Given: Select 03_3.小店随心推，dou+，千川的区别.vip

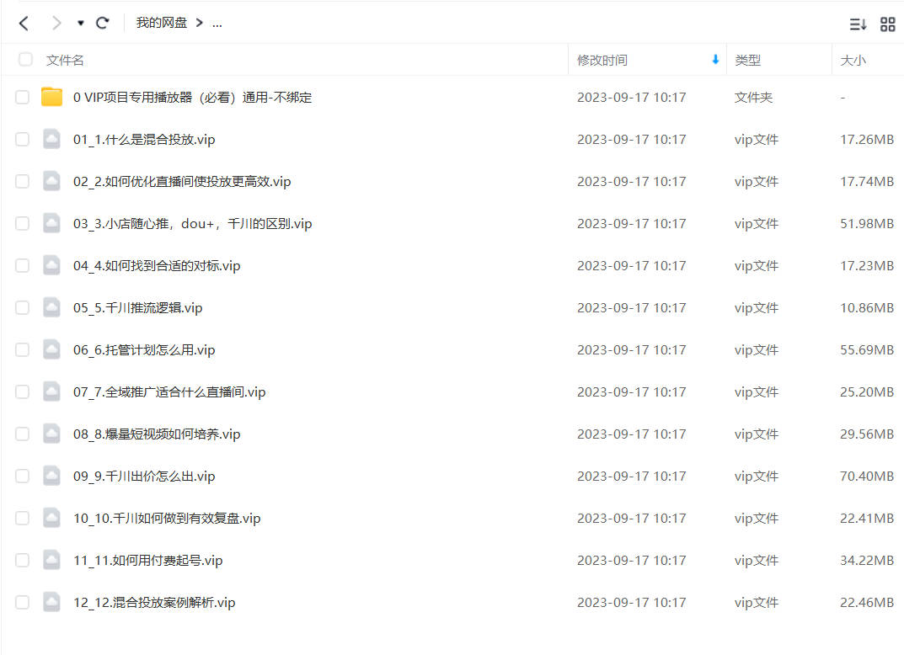Looking at the screenshot, I should [193, 223].
